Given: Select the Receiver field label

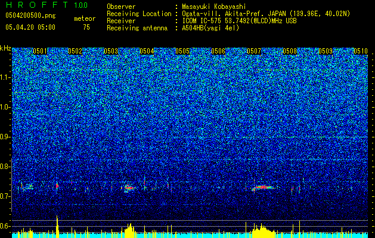Looking at the screenshot, I should (x=121, y=21).
